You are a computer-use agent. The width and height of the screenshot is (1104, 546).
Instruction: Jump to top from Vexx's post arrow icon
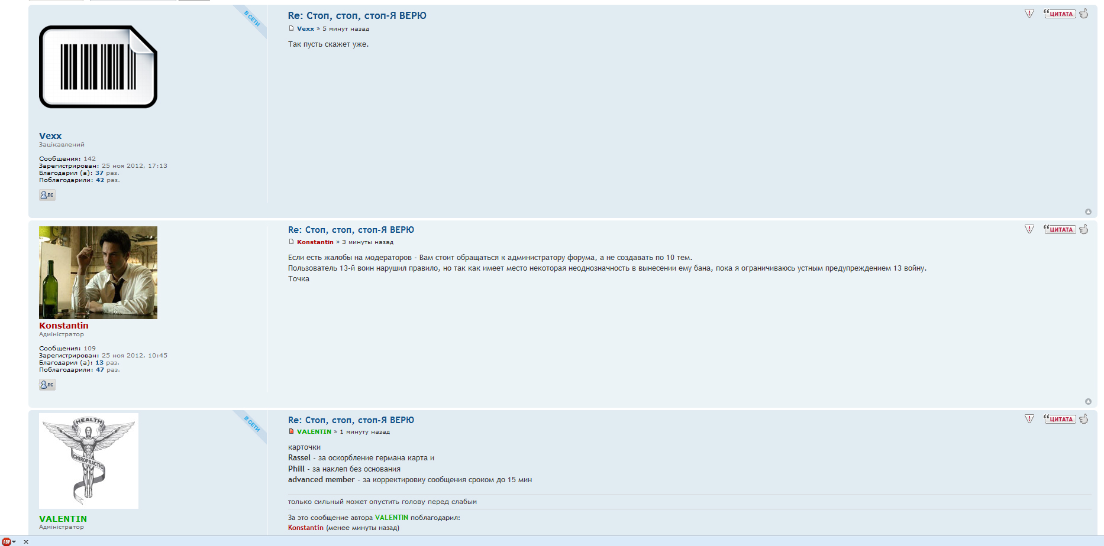pyautogui.click(x=1088, y=212)
